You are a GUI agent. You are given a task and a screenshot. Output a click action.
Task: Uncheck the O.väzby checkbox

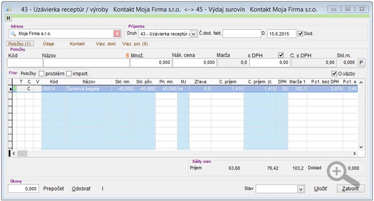334,74
